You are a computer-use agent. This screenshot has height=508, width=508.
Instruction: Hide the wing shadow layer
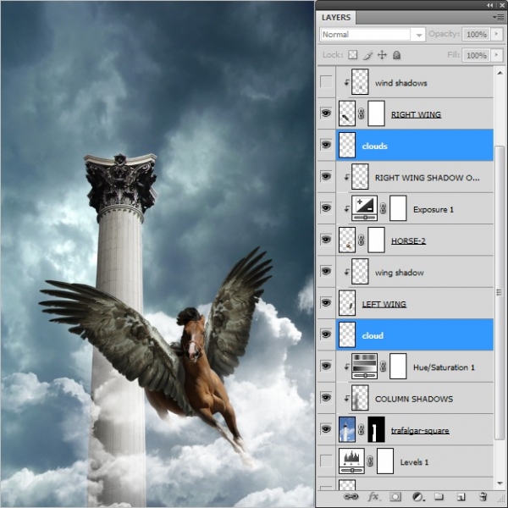(326, 271)
